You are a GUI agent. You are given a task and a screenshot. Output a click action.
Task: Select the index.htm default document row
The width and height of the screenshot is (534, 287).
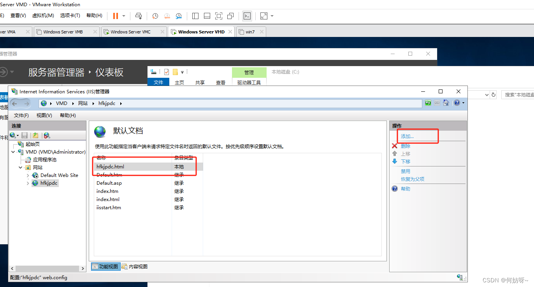coord(149,191)
